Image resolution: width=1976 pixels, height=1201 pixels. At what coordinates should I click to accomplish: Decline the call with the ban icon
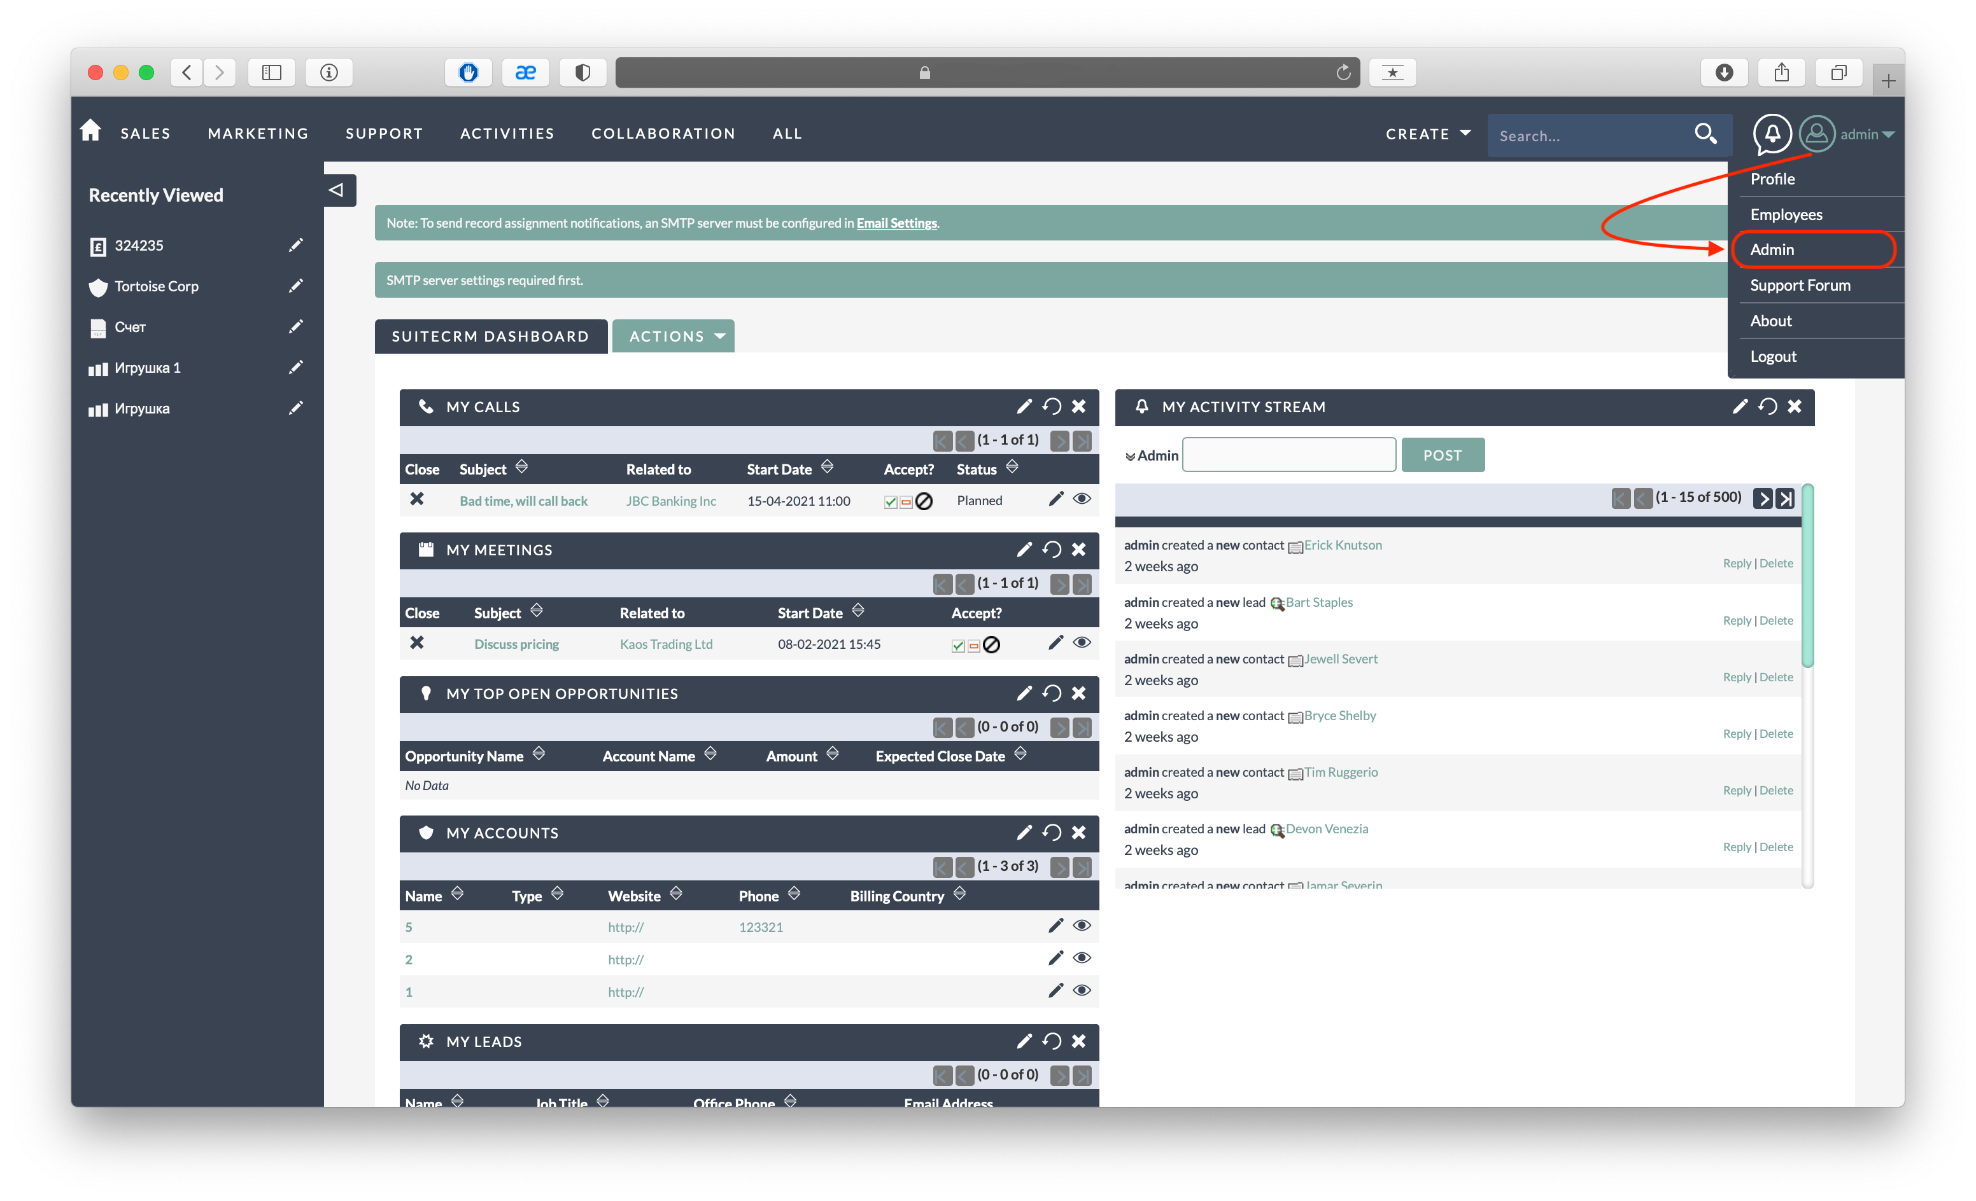coord(924,501)
